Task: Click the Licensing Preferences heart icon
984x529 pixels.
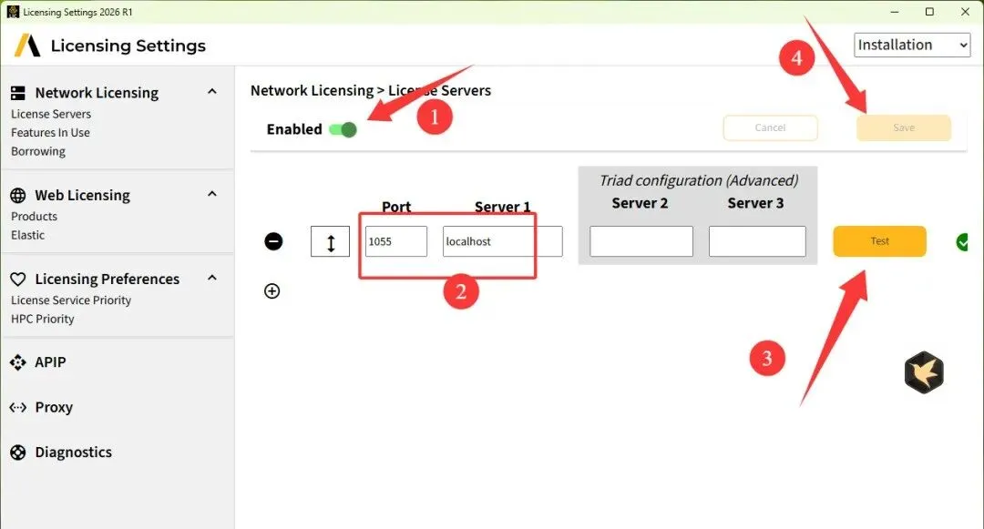Action: 18,280
